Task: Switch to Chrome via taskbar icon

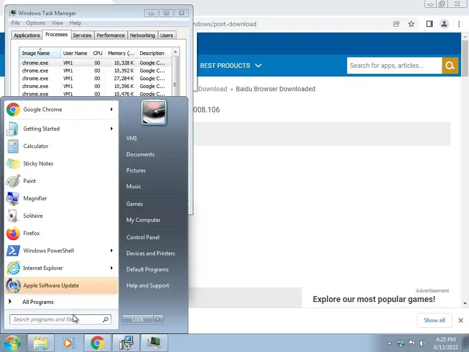Action: [x=97, y=343]
